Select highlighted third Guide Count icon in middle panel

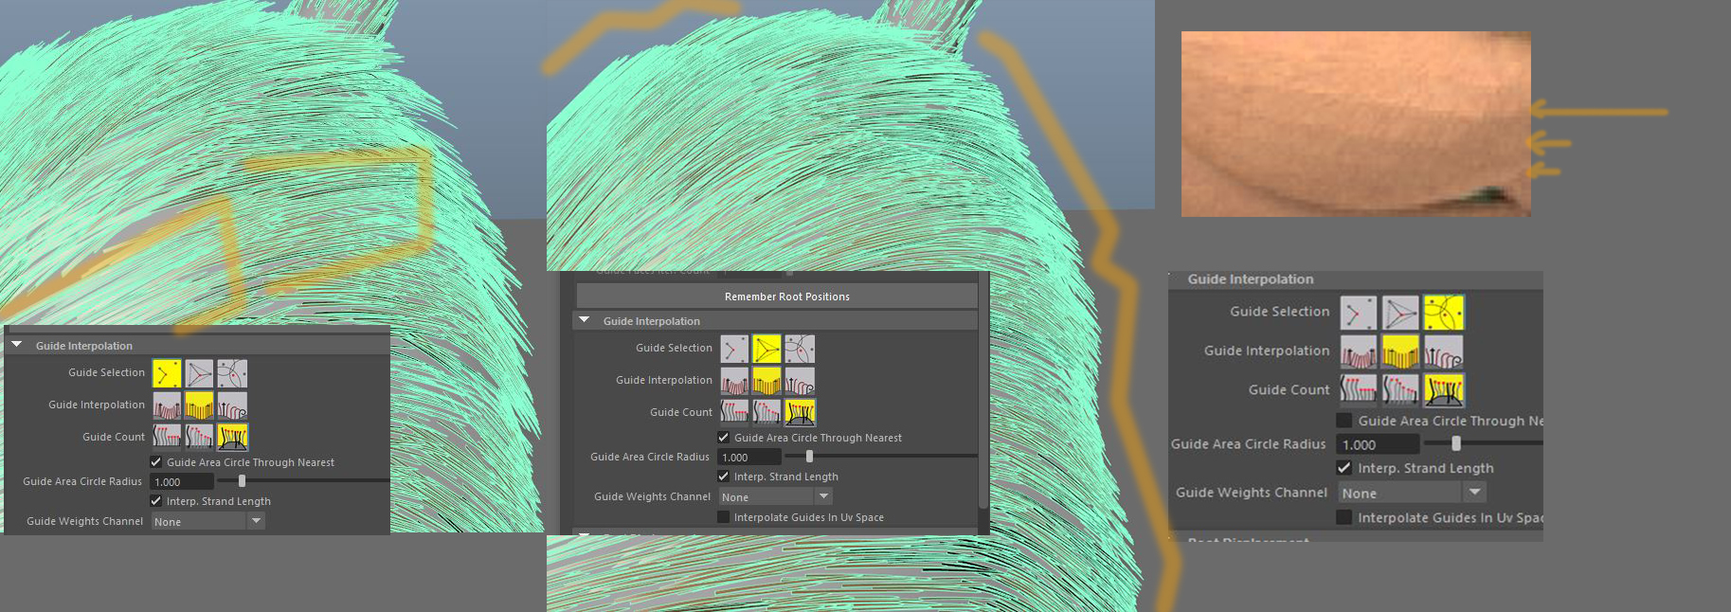(x=800, y=412)
